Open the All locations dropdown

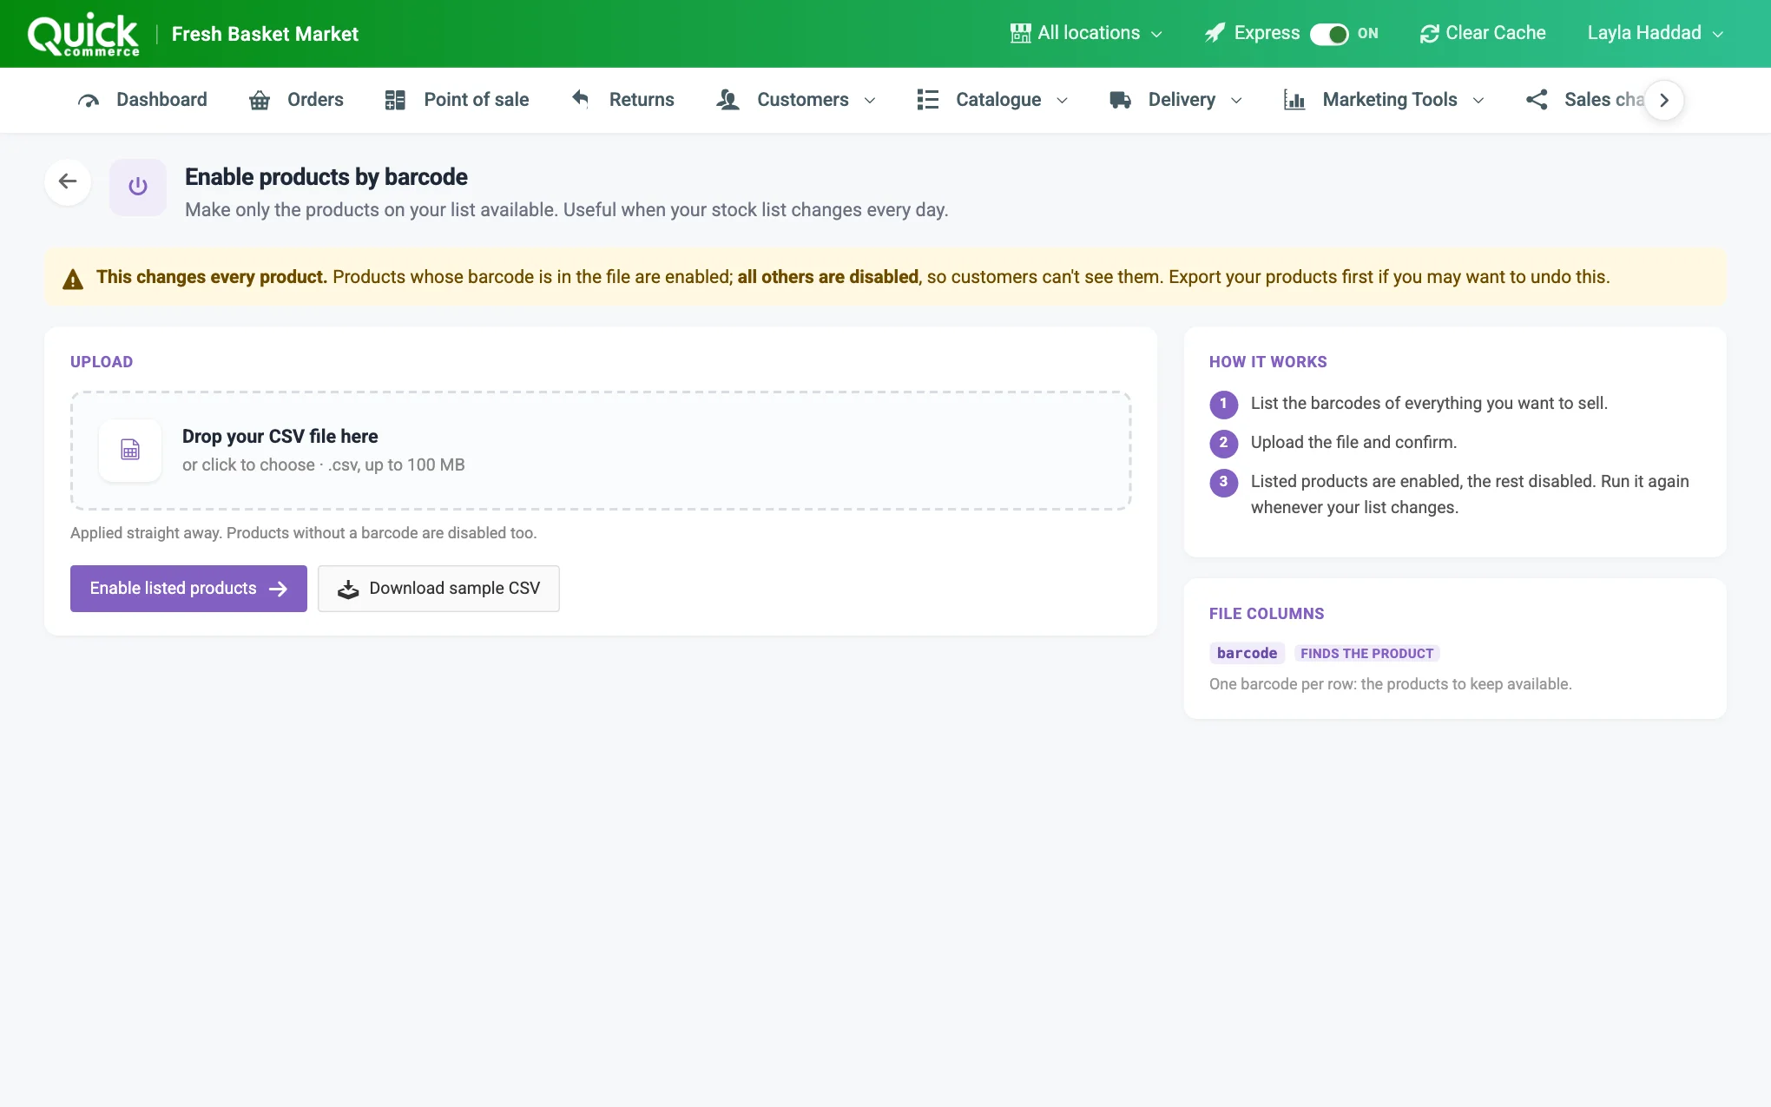[x=1086, y=33]
